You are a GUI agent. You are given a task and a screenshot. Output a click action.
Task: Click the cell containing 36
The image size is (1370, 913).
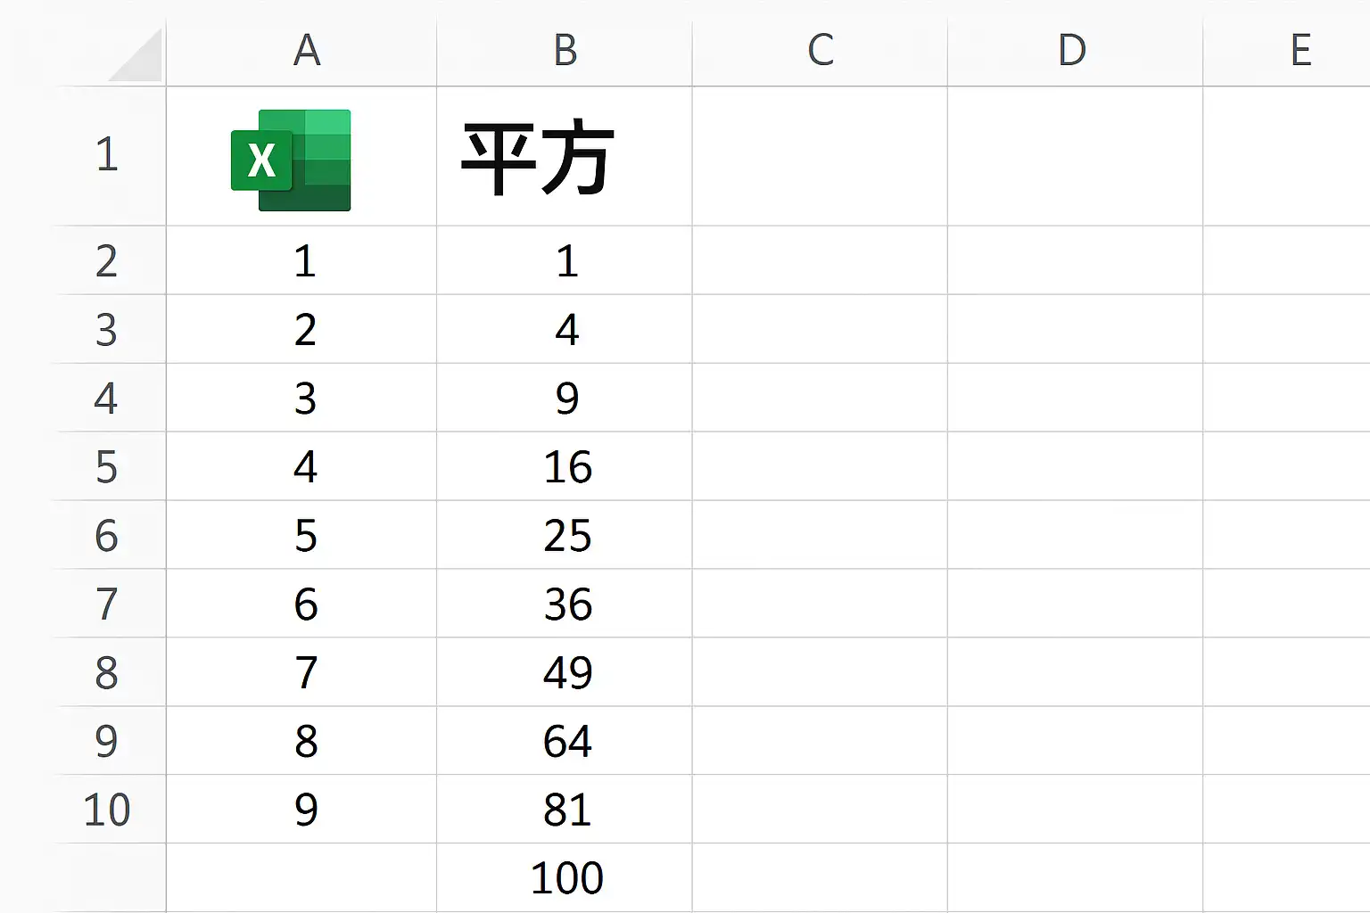(x=567, y=604)
